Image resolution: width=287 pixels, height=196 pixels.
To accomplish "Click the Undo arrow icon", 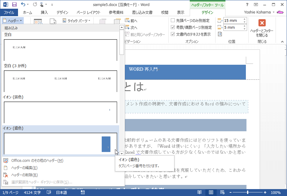I will coord(23,4).
